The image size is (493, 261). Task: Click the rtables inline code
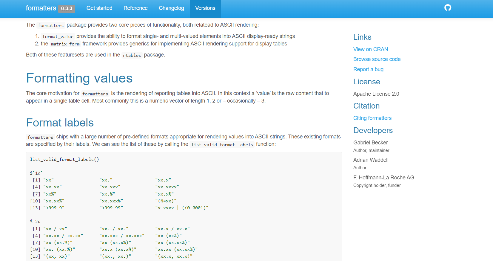point(132,55)
